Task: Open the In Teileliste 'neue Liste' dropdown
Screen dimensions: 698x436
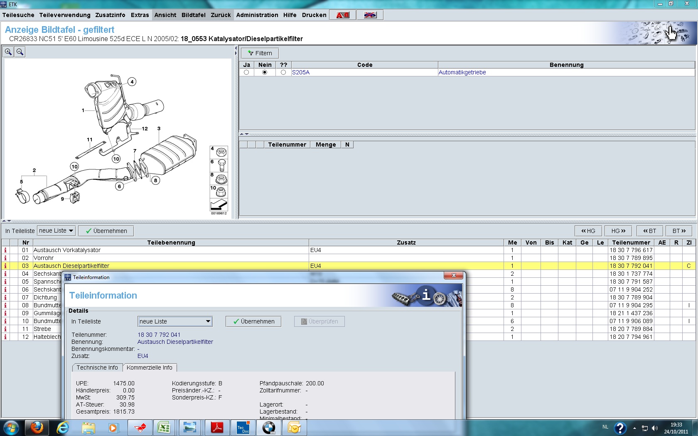Action: 56,231
